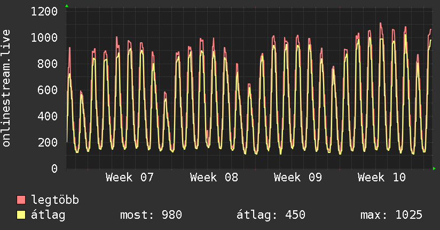Click the átlag legend label beside the yellow swatch
440x230 pixels.
tap(48, 215)
